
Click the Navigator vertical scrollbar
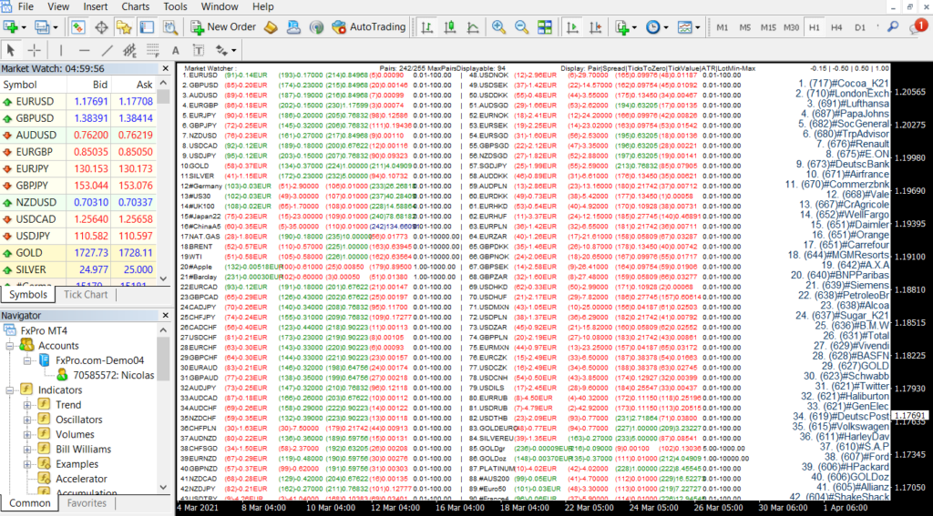165,410
